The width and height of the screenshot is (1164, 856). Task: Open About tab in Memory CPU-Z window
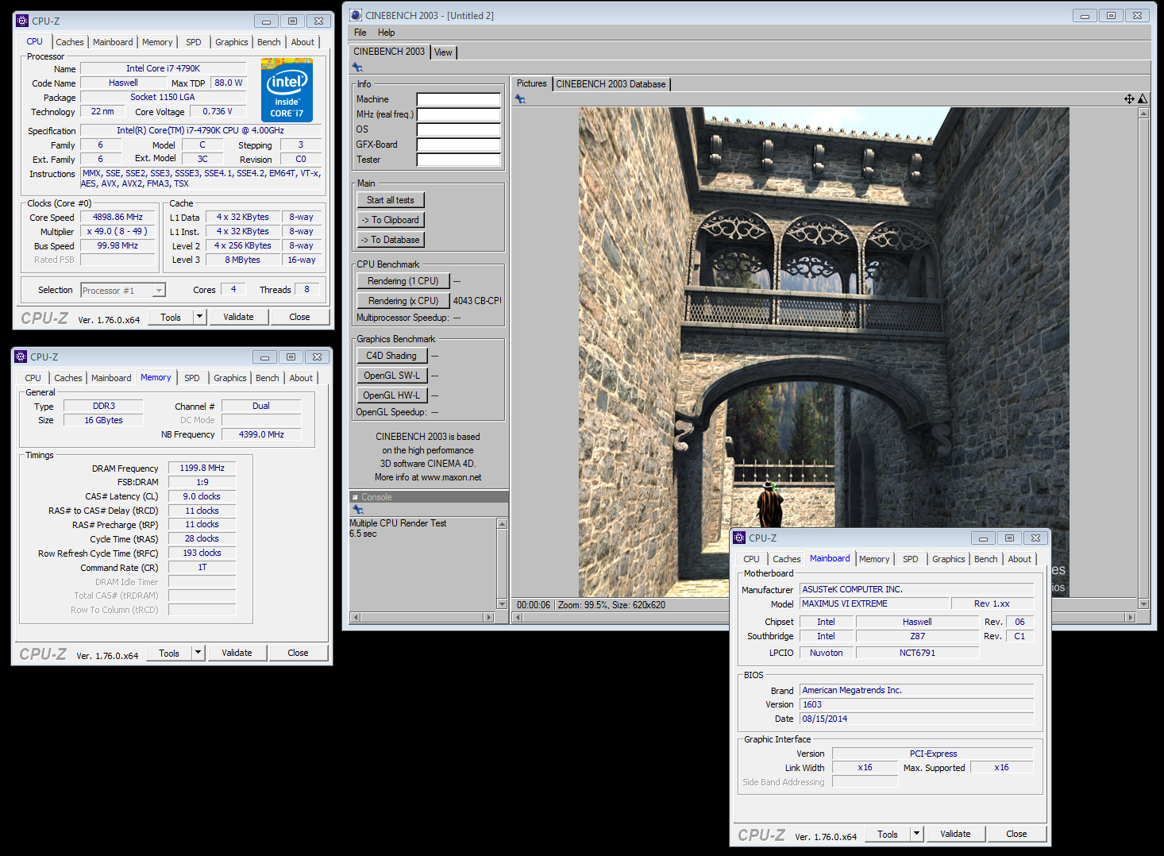(x=301, y=378)
